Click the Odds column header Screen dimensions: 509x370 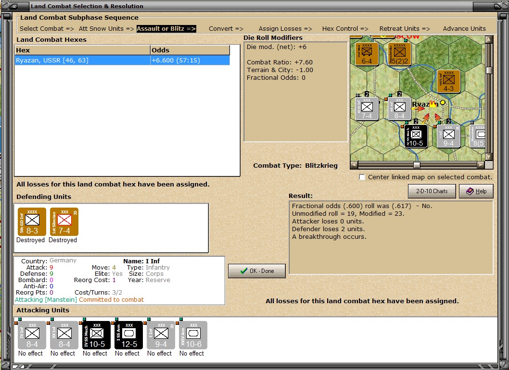tap(190, 50)
